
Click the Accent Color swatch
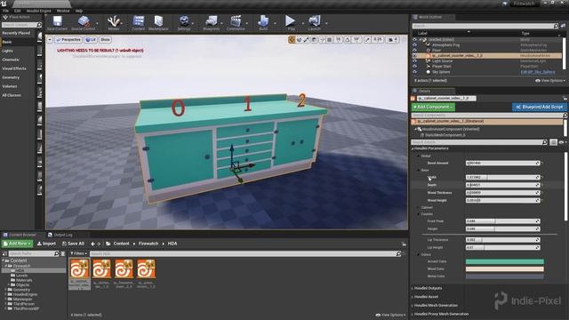click(x=505, y=261)
